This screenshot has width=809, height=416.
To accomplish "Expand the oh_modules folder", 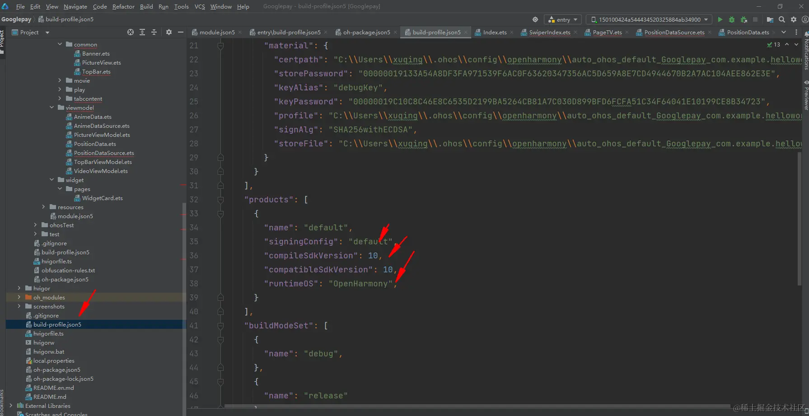I will [x=19, y=297].
